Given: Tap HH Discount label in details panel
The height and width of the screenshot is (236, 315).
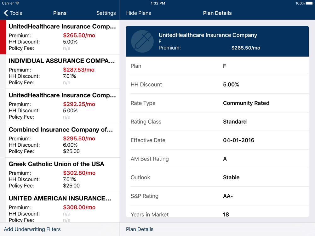Looking at the screenshot, I should point(146,84).
